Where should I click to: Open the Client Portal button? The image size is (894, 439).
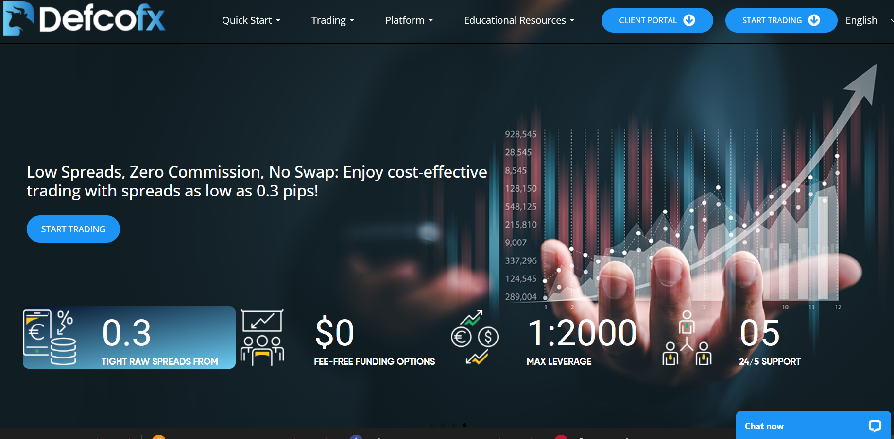click(x=657, y=20)
